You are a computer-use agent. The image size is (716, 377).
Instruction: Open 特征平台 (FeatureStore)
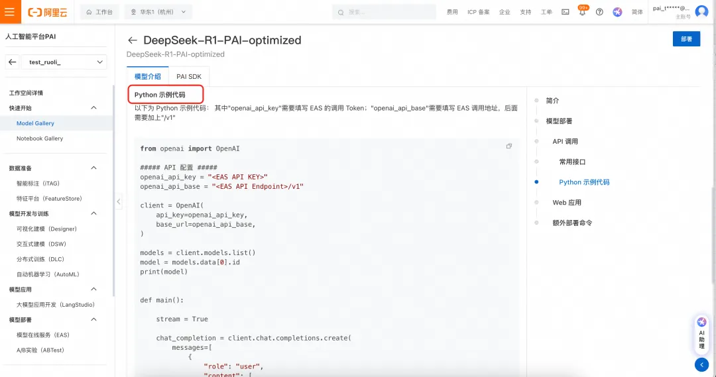tap(49, 199)
